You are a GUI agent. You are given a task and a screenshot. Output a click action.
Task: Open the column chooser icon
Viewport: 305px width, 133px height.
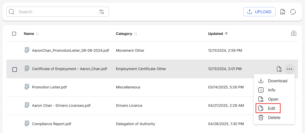(x=293, y=33)
